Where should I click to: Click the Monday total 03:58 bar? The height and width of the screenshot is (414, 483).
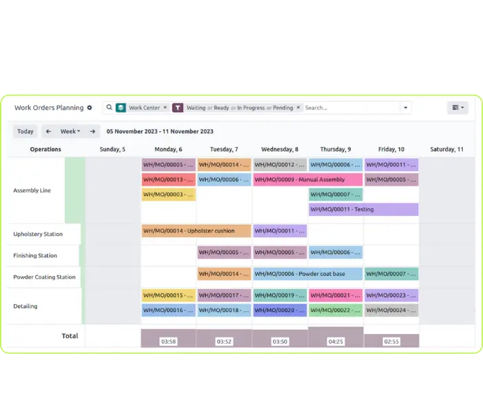coord(168,339)
